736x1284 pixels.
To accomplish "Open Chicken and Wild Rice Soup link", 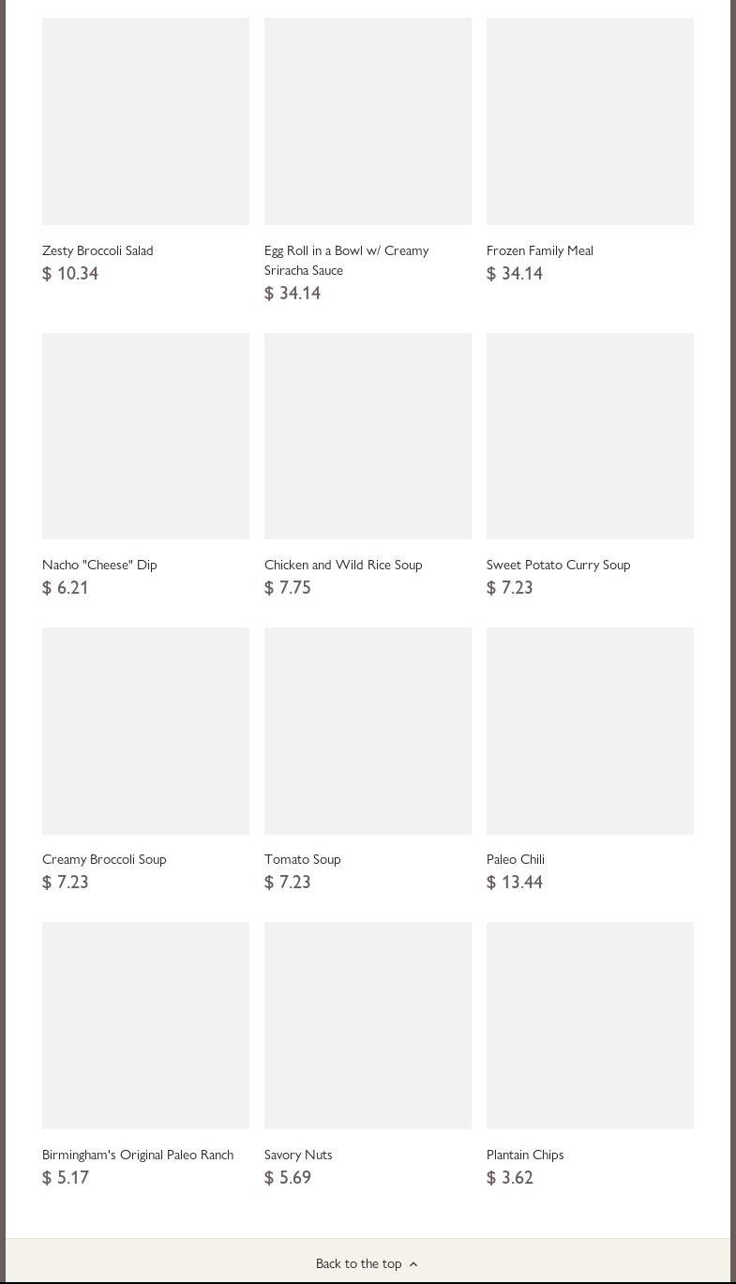I will (343, 565).
